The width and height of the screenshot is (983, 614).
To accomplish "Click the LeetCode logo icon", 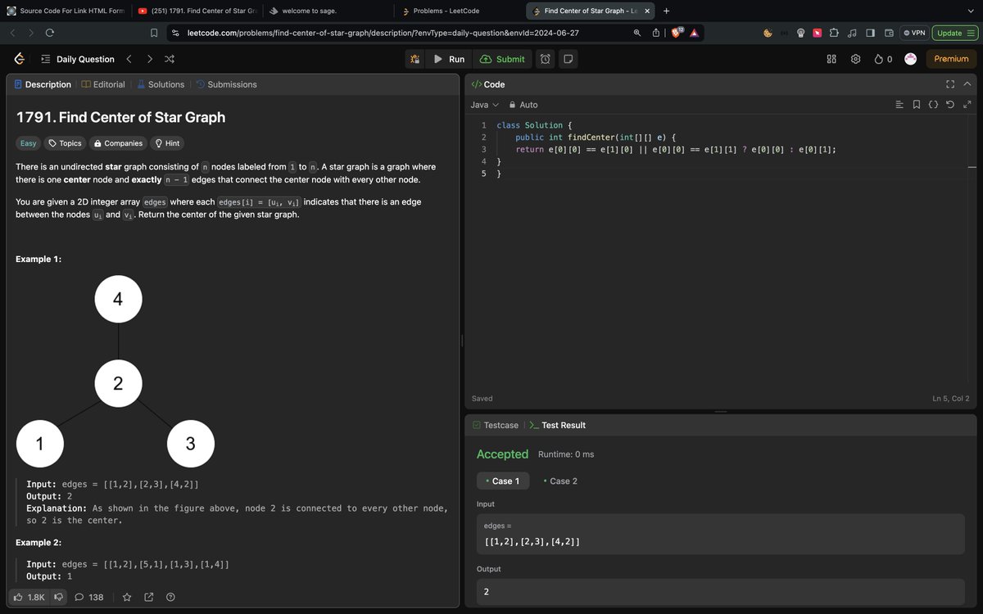I will pyautogui.click(x=19, y=59).
